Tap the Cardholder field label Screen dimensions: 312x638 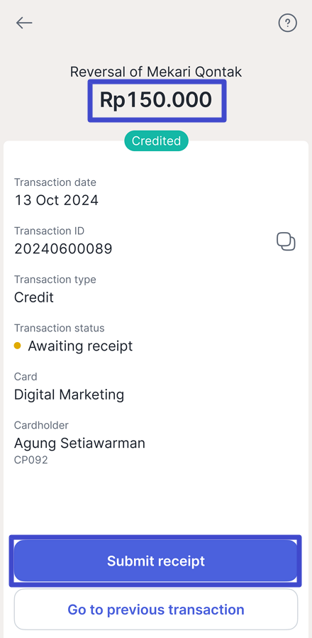(x=41, y=425)
